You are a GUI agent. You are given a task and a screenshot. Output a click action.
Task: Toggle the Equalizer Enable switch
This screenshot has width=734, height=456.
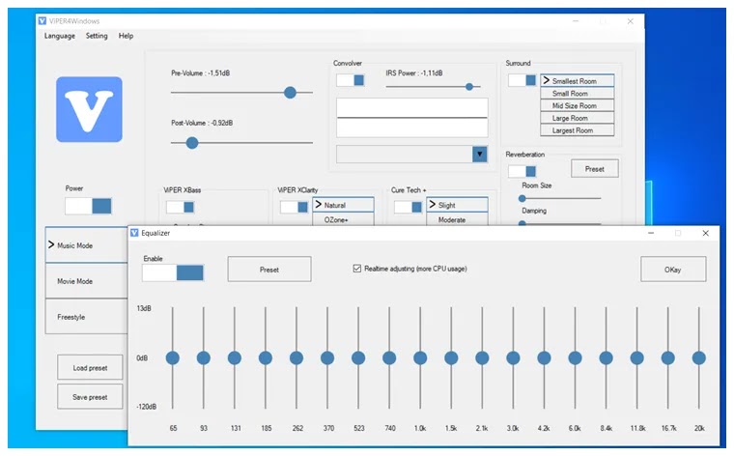click(173, 272)
